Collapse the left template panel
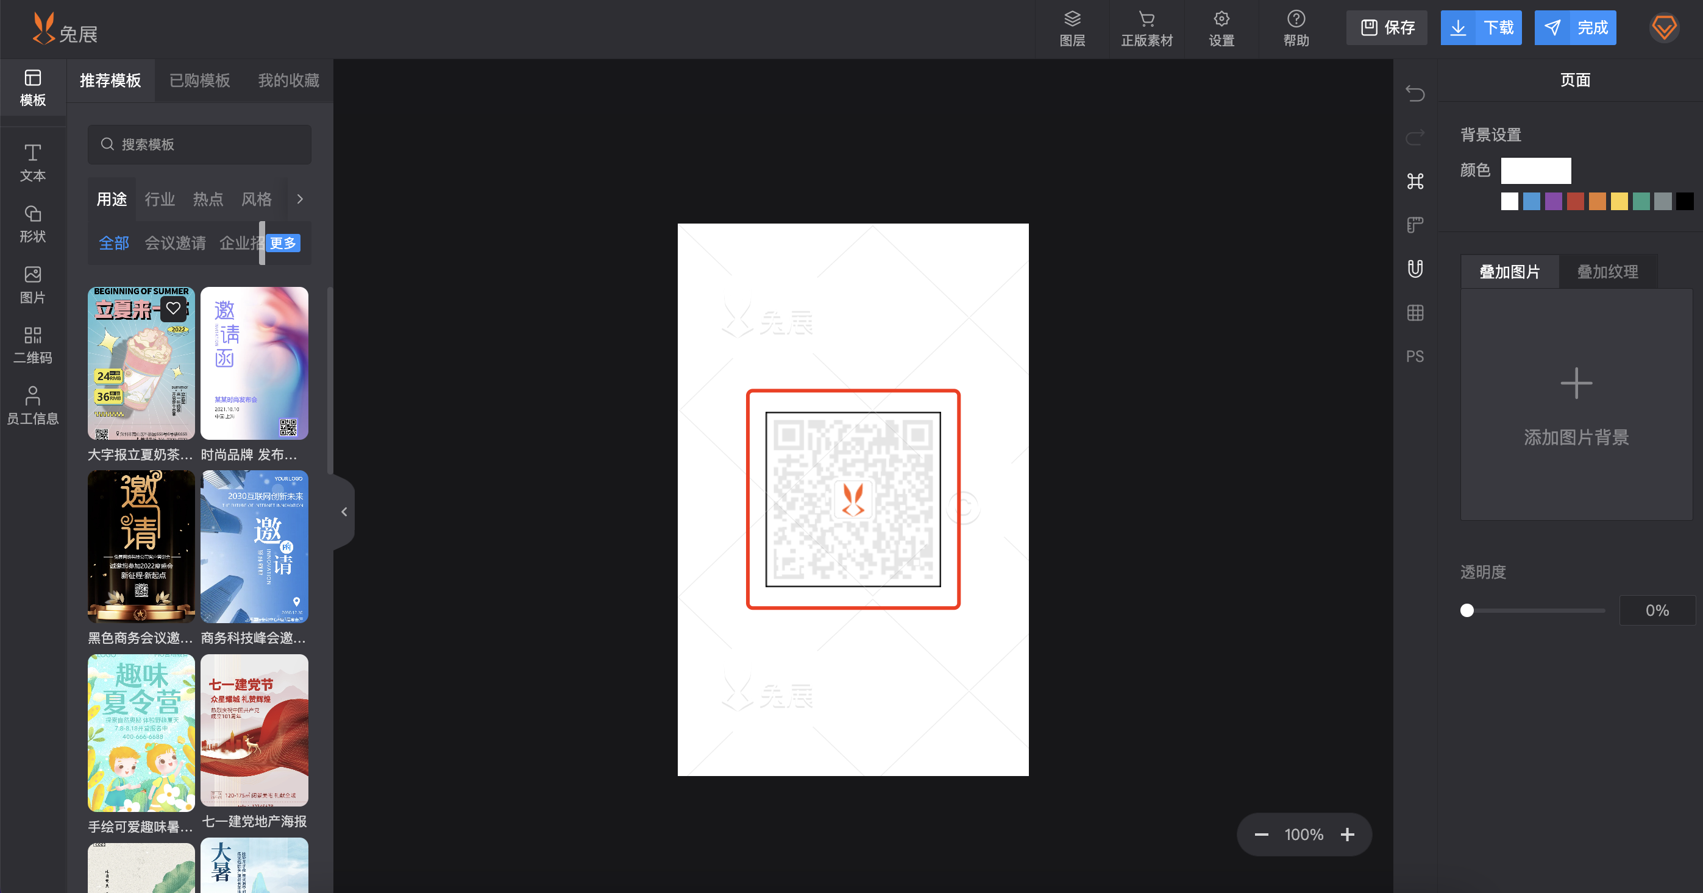 [x=344, y=512]
